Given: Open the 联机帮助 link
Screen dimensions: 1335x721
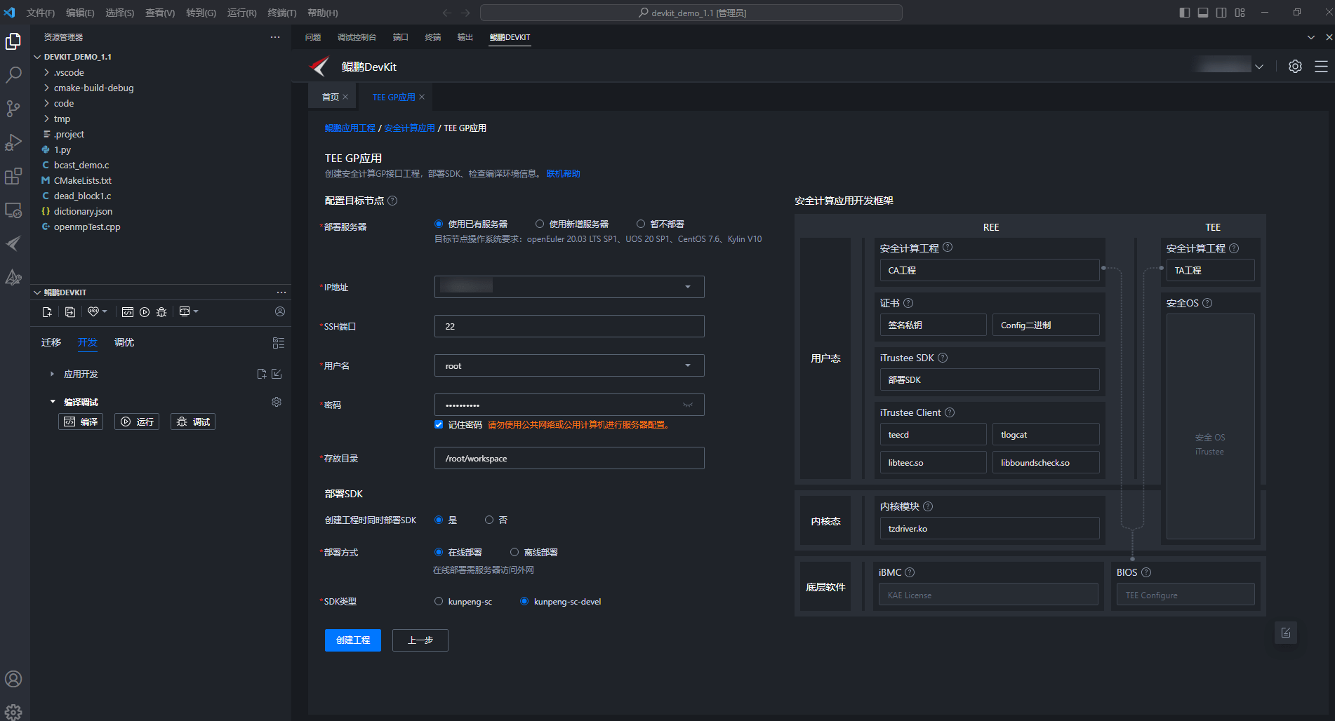Looking at the screenshot, I should tap(564, 173).
